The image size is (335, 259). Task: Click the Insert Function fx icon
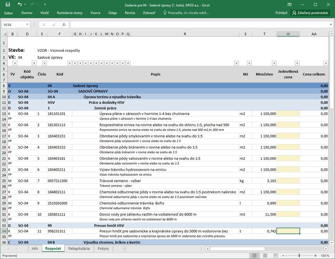(x=64, y=25)
